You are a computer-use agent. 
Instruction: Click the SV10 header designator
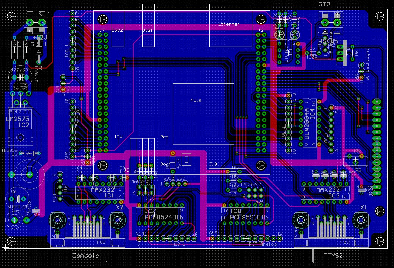(x=78, y=16)
